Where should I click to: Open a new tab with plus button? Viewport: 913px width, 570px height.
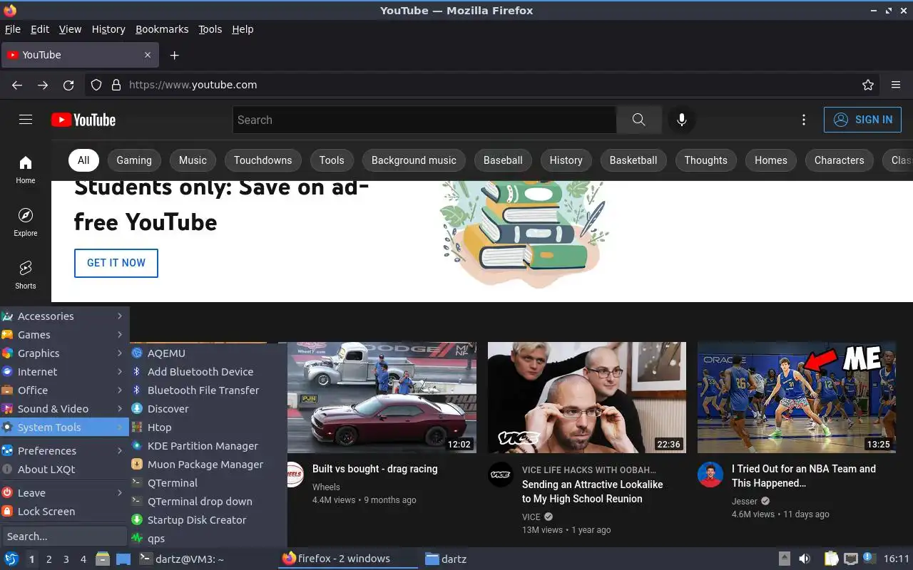pos(174,55)
